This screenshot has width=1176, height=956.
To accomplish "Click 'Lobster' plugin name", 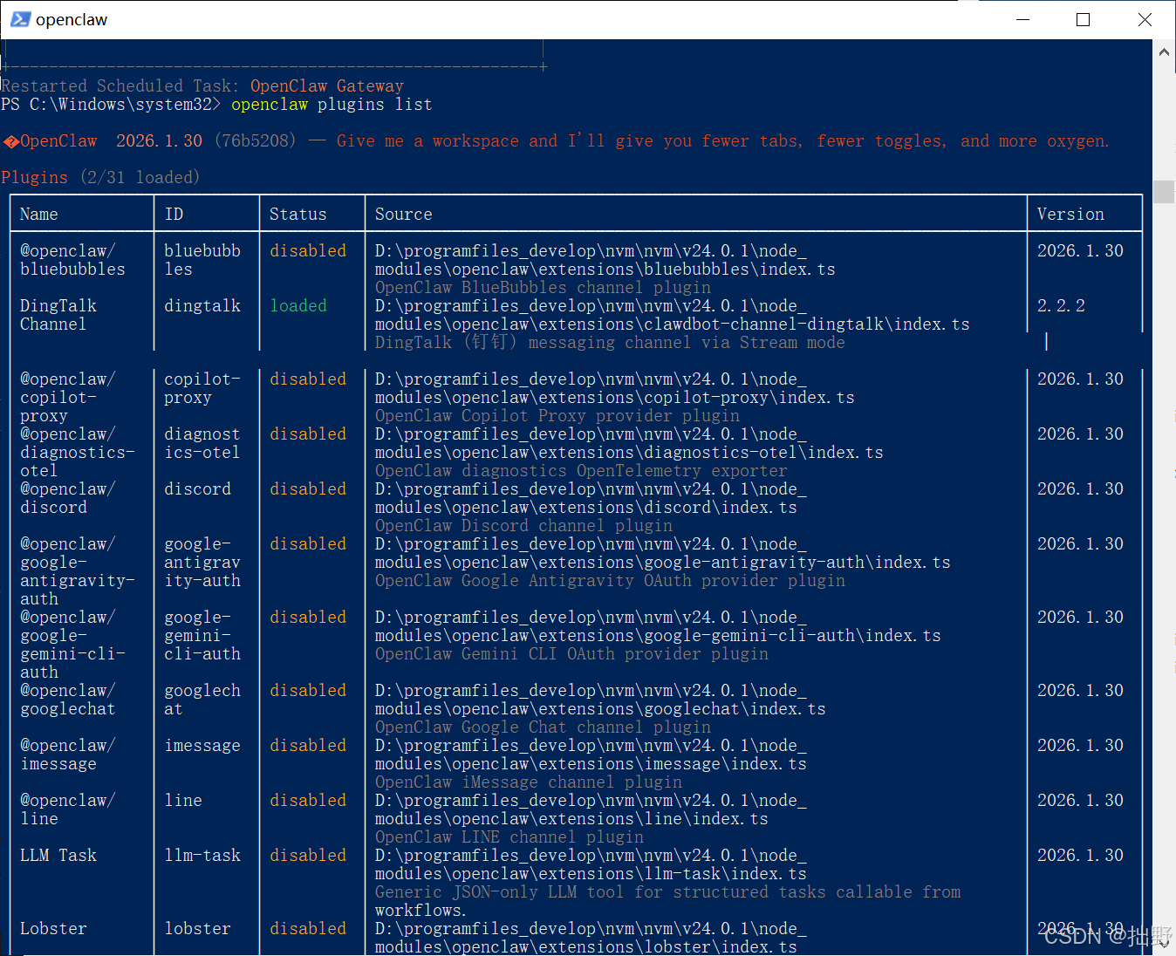I will (x=53, y=928).
